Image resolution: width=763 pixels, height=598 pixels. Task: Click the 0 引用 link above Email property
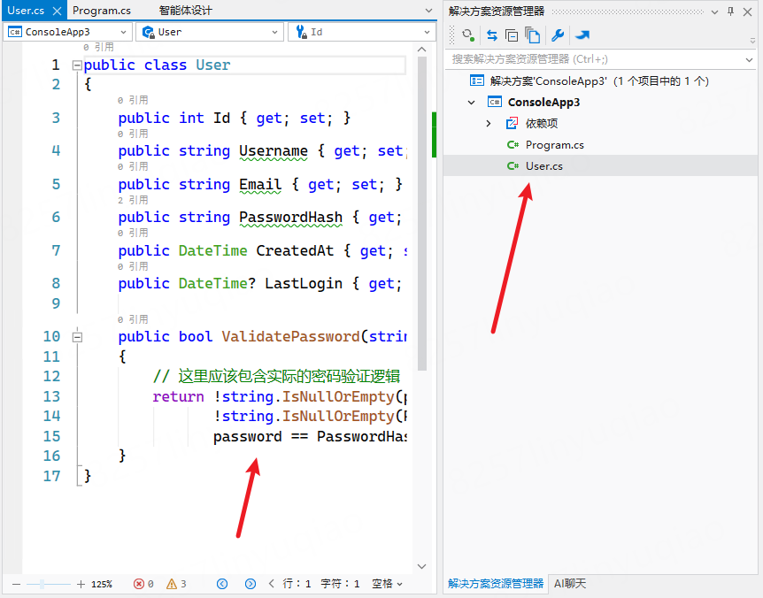pyautogui.click(x=133, y=167)
